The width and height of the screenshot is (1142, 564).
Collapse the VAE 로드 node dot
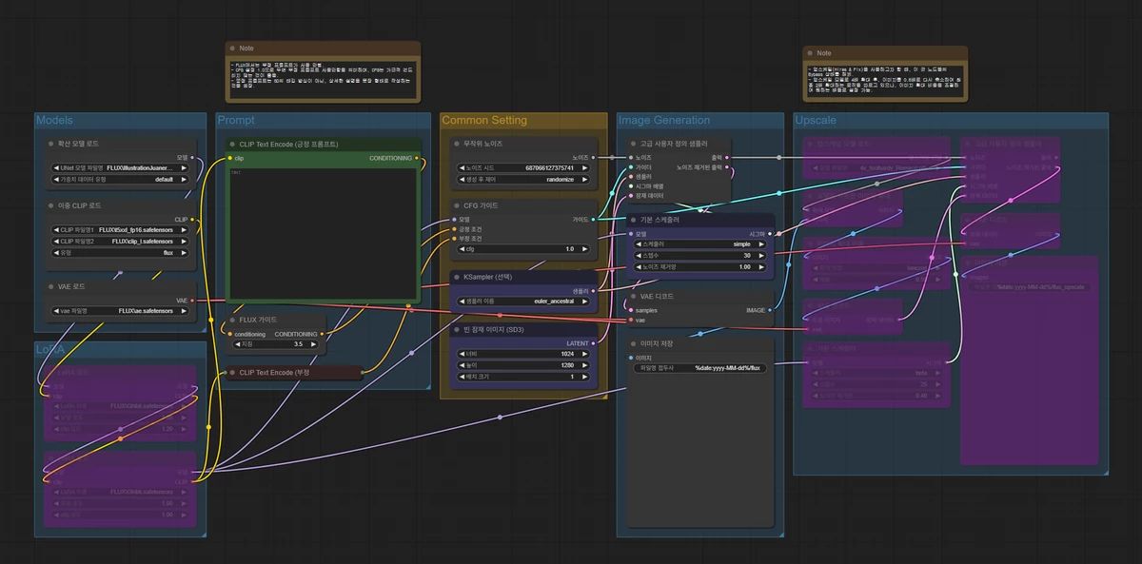point(49,286)
